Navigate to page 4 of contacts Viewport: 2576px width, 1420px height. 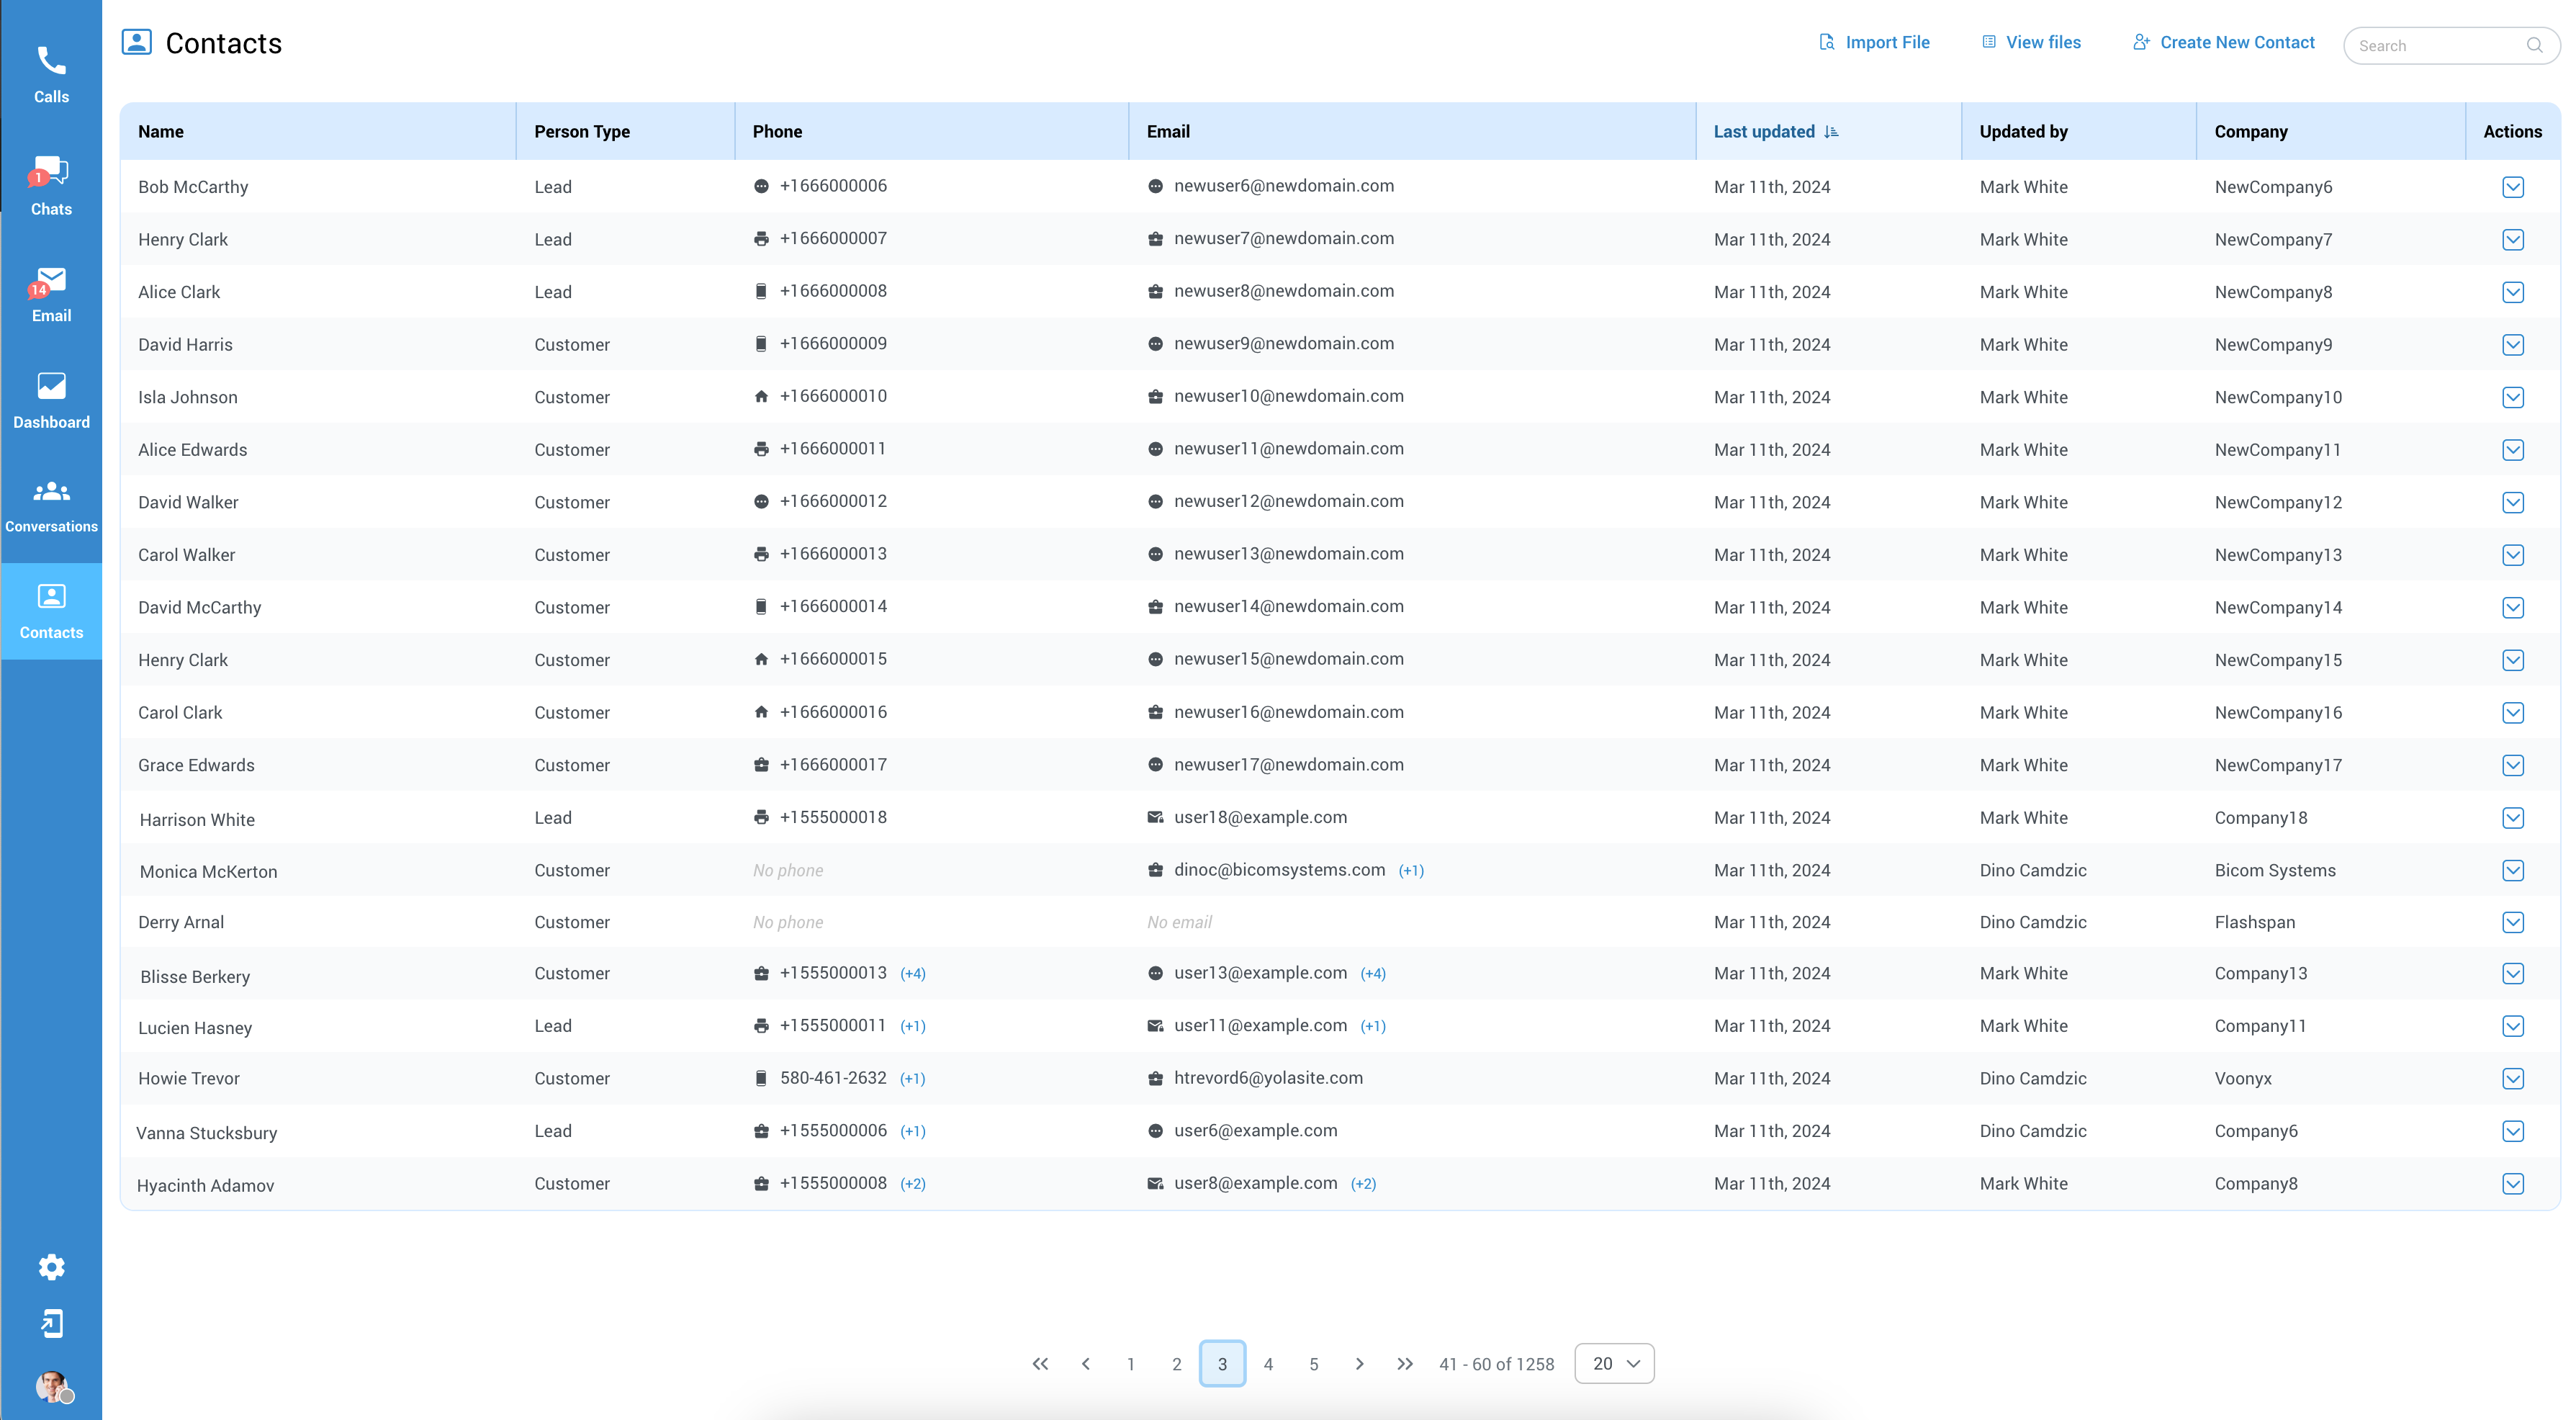1269,1362
